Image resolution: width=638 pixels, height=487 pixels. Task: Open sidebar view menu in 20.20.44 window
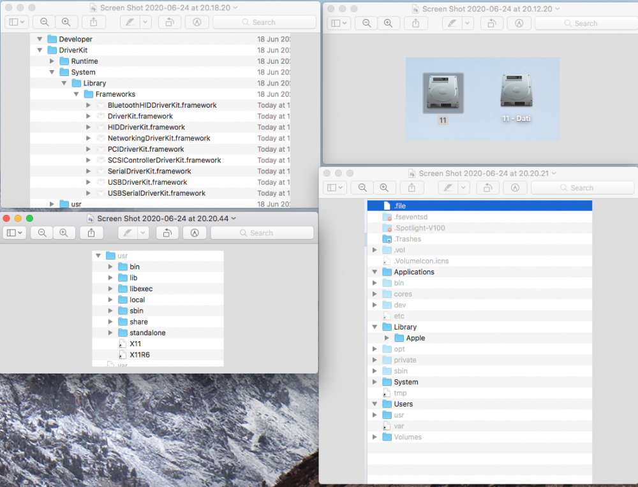click(x=15, y=233)
